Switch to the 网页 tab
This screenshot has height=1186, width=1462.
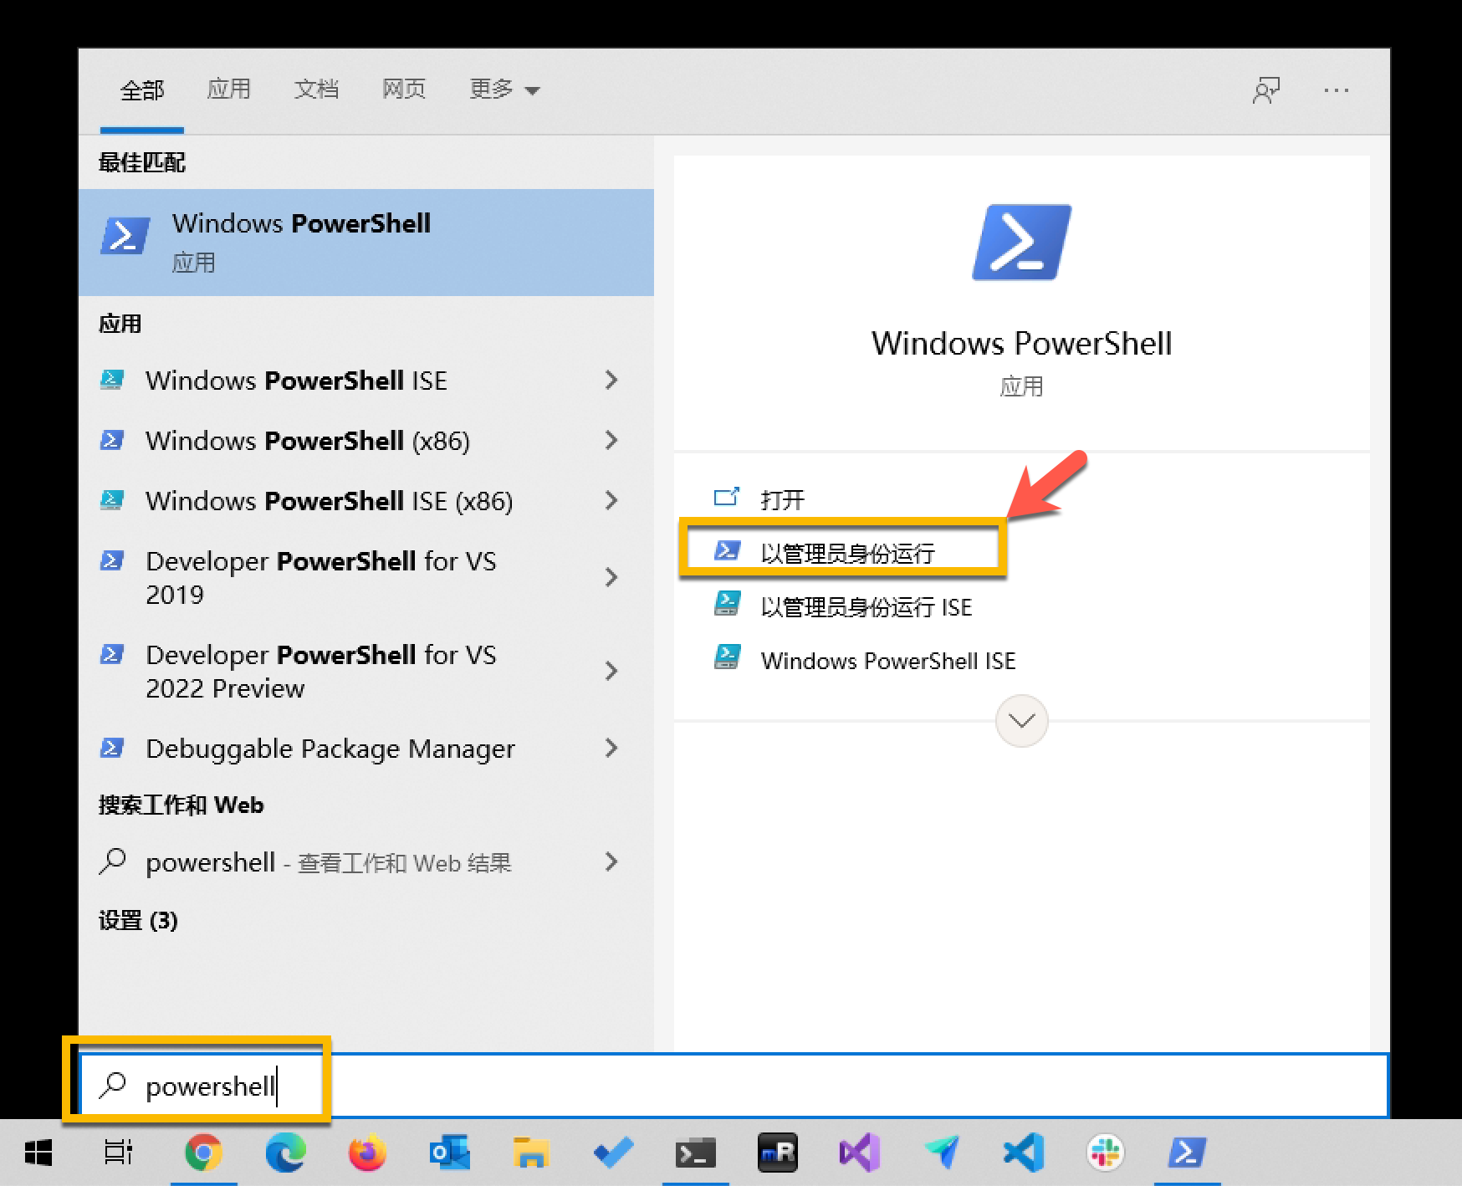404,89
